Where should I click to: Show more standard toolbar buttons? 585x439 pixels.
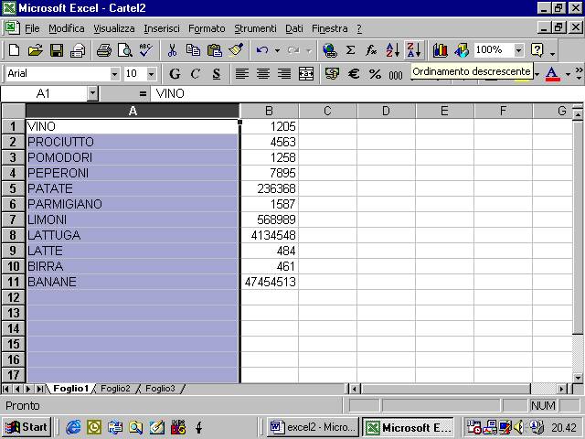(552, 54)
